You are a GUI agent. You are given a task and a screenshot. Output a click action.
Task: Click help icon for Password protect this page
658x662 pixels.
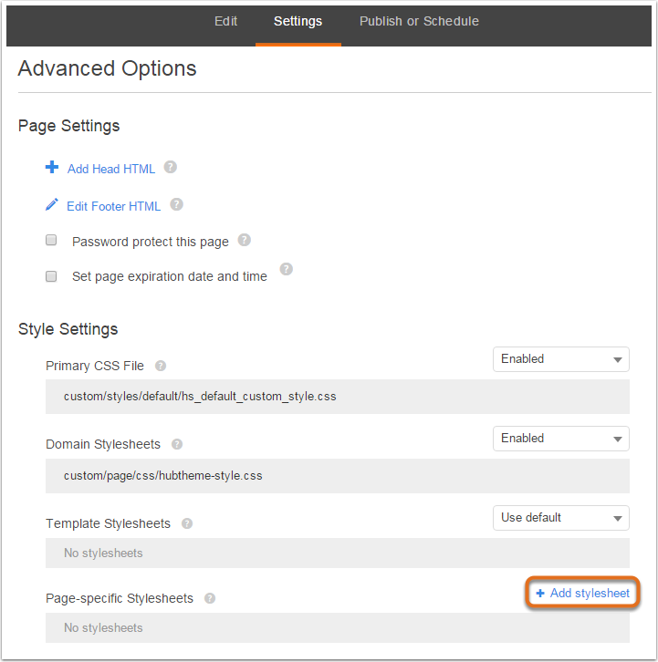[245, 240]
